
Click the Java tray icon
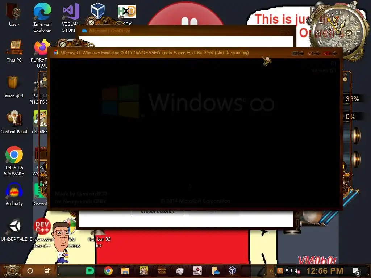point(280,271)
